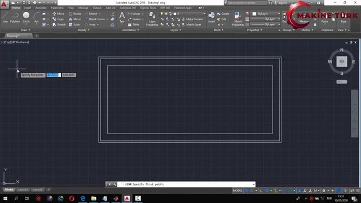Click the Linear dimension tool
Screen dimensions: 361x203
pos(134,14)
